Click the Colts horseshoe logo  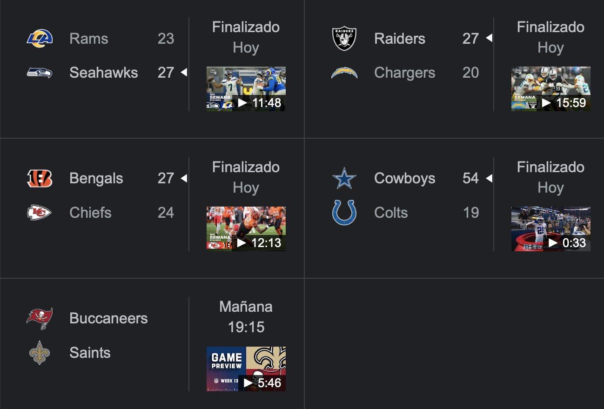(x=344, y=213)
